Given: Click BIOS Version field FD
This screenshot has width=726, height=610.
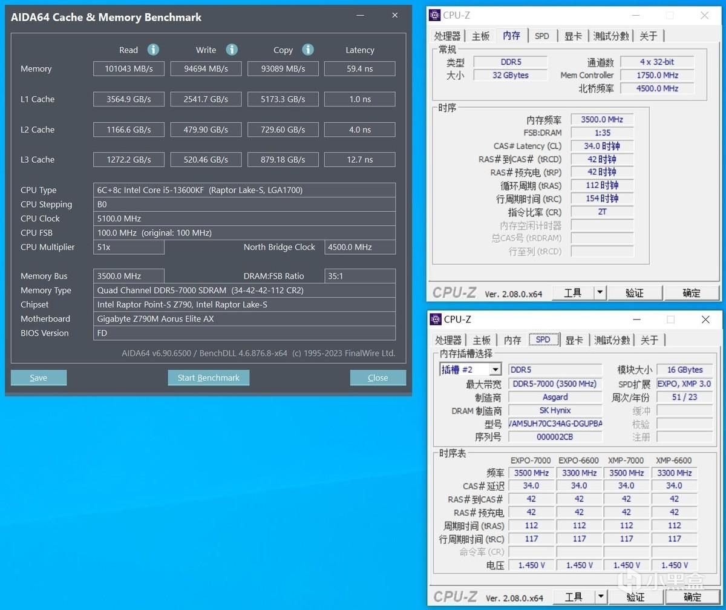Looking at the screenshot, I should coord(244,333).
